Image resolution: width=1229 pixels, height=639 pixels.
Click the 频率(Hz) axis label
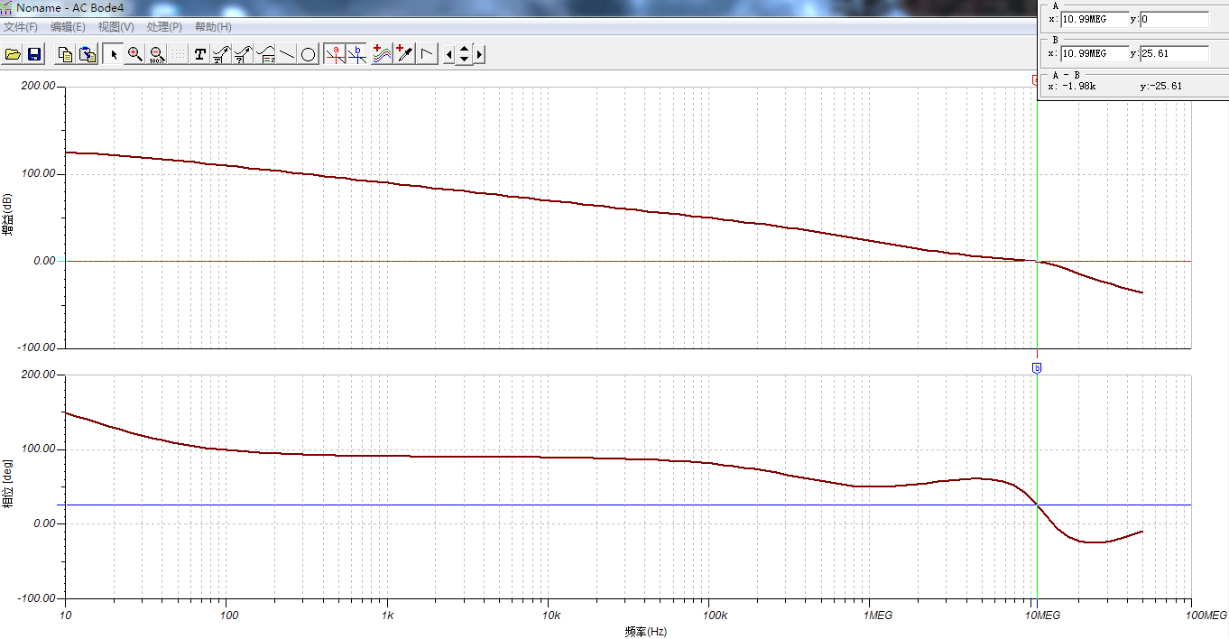click(x=645, y=632)
